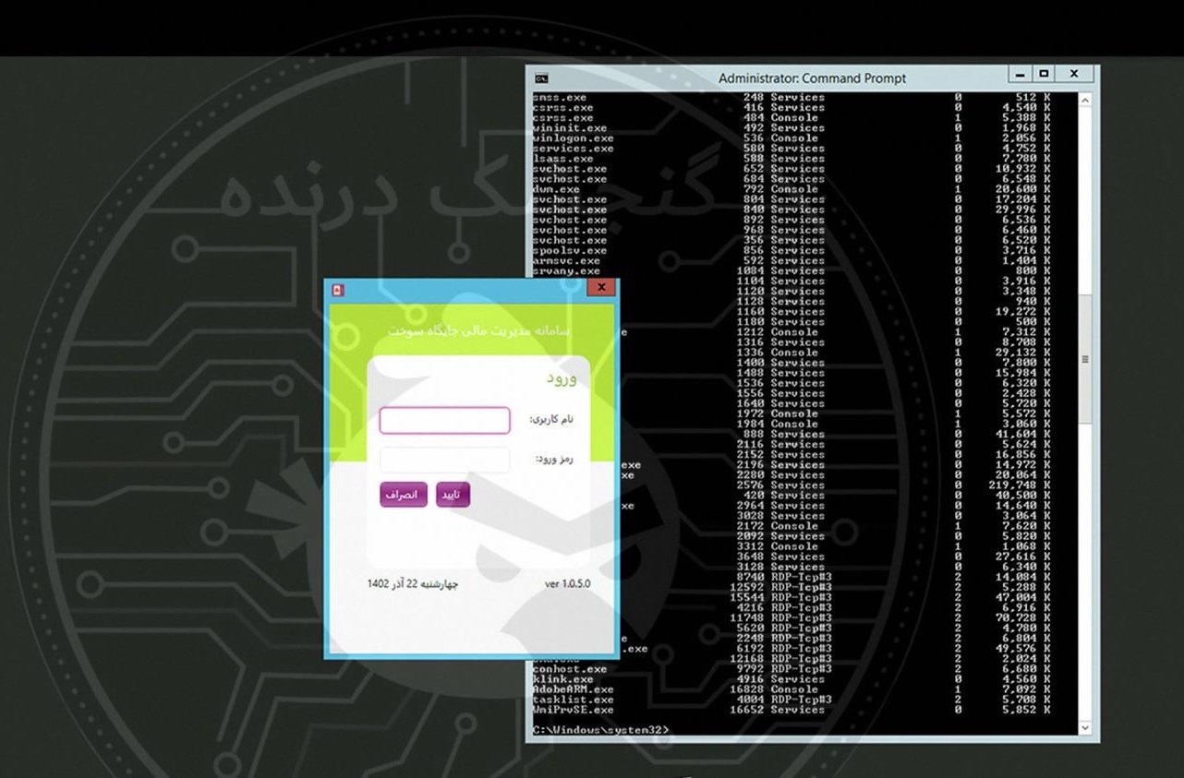
Task: Click the C:\Windows\system32> prompt line
Action: click(601, 730)
